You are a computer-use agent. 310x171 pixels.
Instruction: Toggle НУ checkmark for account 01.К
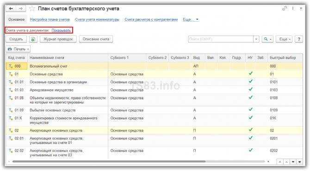click(x=250, y=117)
